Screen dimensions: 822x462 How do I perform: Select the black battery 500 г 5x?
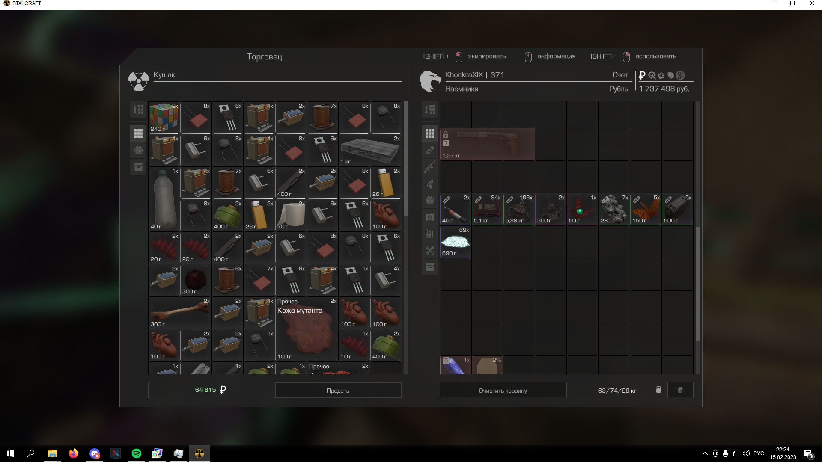677,209
